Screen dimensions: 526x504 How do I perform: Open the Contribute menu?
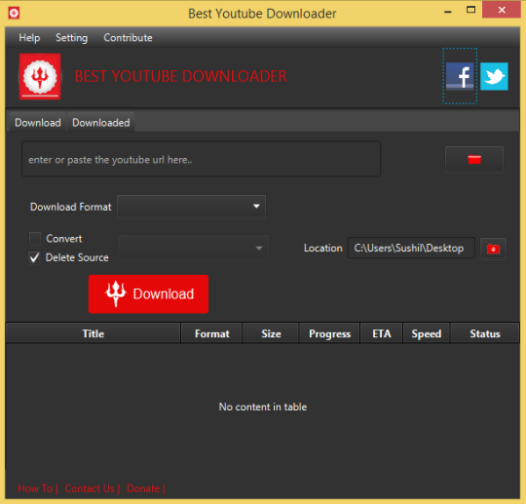pyautogui.click(x=128, y=38)
